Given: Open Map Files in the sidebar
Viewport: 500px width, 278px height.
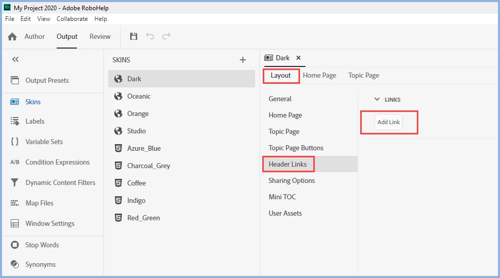Looking at the screenshot, I should coord(39,203).
